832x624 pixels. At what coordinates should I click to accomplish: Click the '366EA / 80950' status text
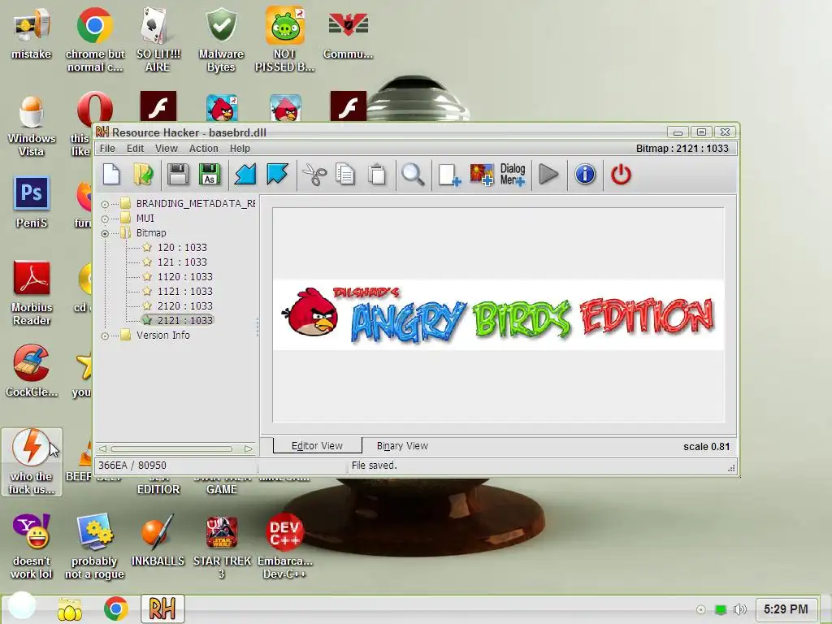[132, 466]
